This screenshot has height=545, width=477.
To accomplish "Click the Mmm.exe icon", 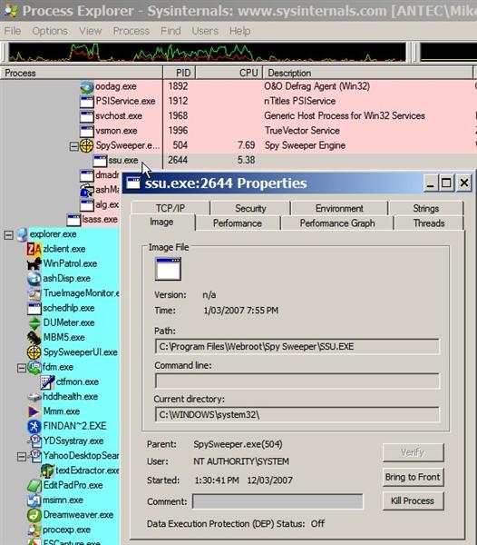I will 34,411.
